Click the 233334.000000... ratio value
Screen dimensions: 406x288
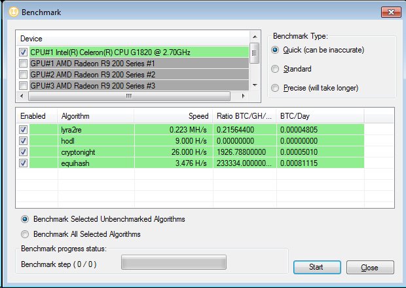tap(244, 163)
